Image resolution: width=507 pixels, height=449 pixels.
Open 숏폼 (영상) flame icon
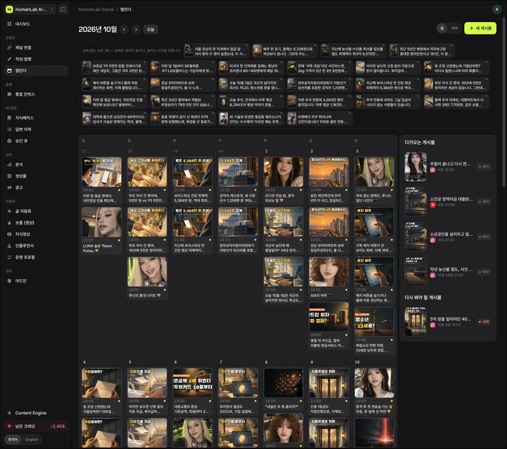point(9,223)
